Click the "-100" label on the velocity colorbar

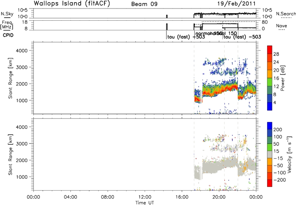pyautogui.click(x=279, y=173)
